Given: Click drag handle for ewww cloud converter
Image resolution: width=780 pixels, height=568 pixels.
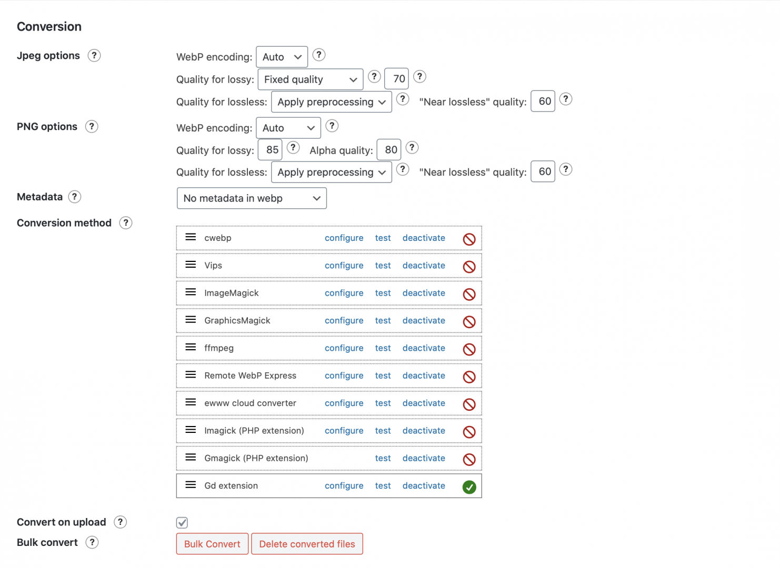Looking at the screenshot, I should pos(191,402).
